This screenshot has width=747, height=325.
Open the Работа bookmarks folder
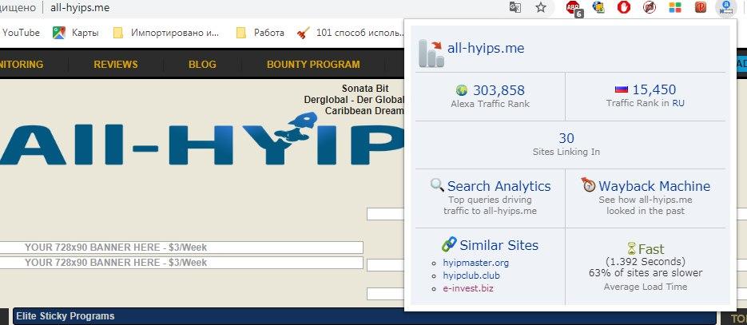coord(260,33)
